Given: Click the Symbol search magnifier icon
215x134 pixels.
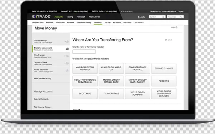Looking at the screenshot, I should [x=163, y=17].
